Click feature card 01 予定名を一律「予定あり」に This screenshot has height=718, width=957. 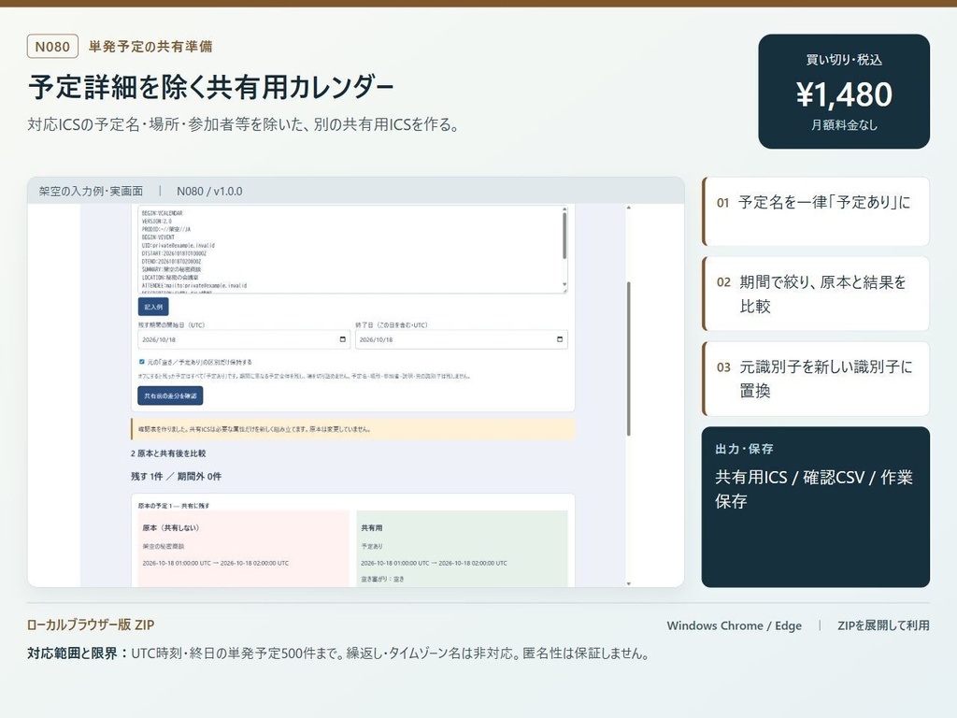816,211
